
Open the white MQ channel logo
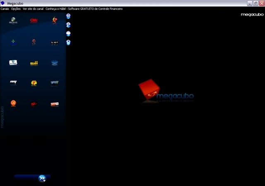(13, 83)
